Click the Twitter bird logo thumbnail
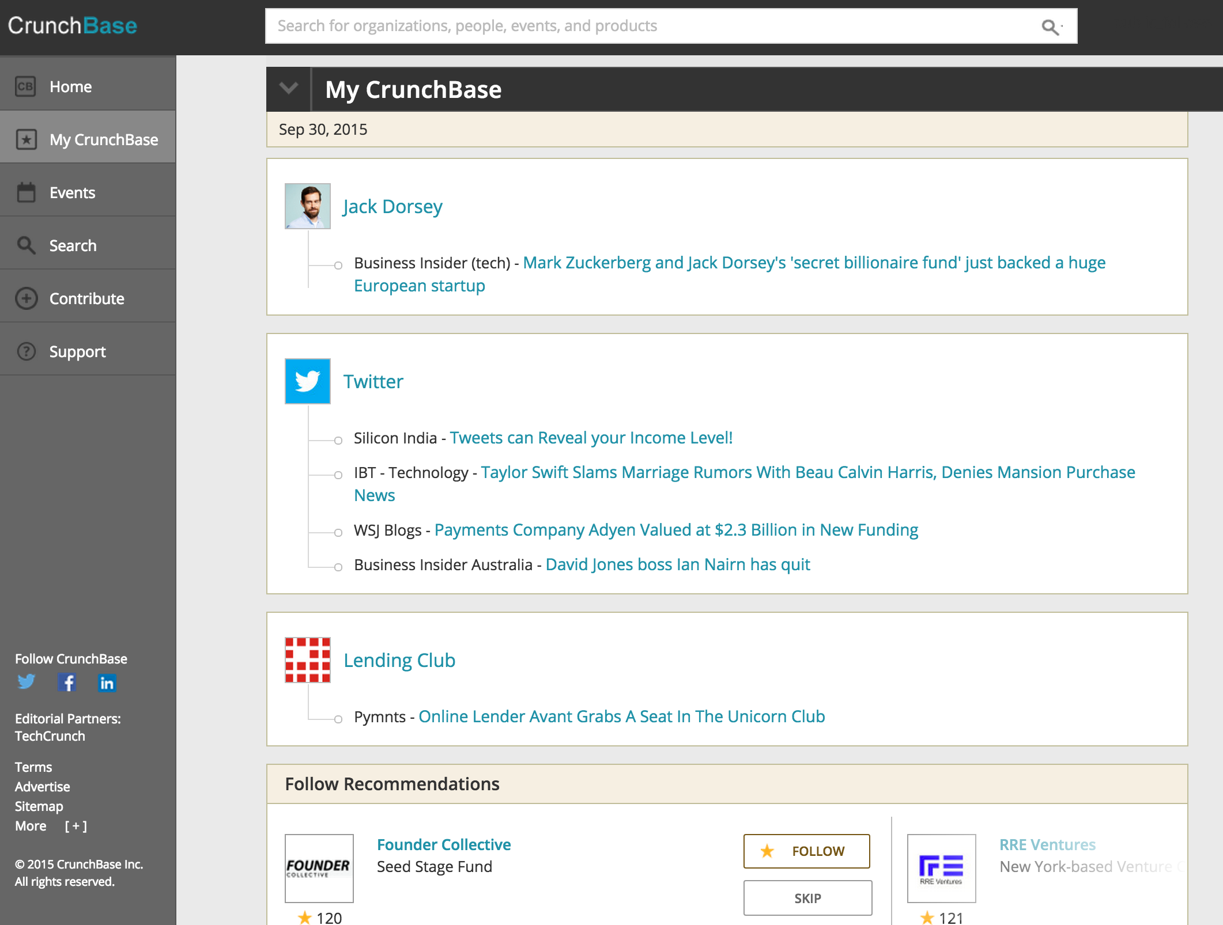The height and width of the screenshot is (925, 1223). coord(308,381)
